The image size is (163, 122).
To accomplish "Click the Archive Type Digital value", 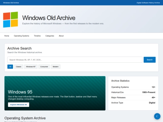I will click(152, 103).
